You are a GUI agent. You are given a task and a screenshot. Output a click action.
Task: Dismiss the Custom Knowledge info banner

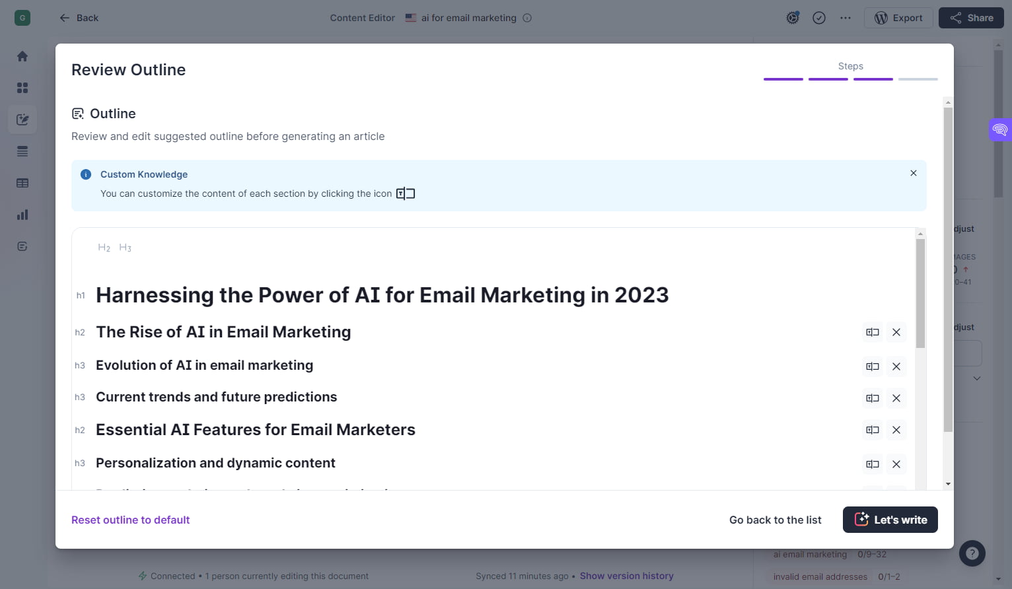(x=914, y=173)
